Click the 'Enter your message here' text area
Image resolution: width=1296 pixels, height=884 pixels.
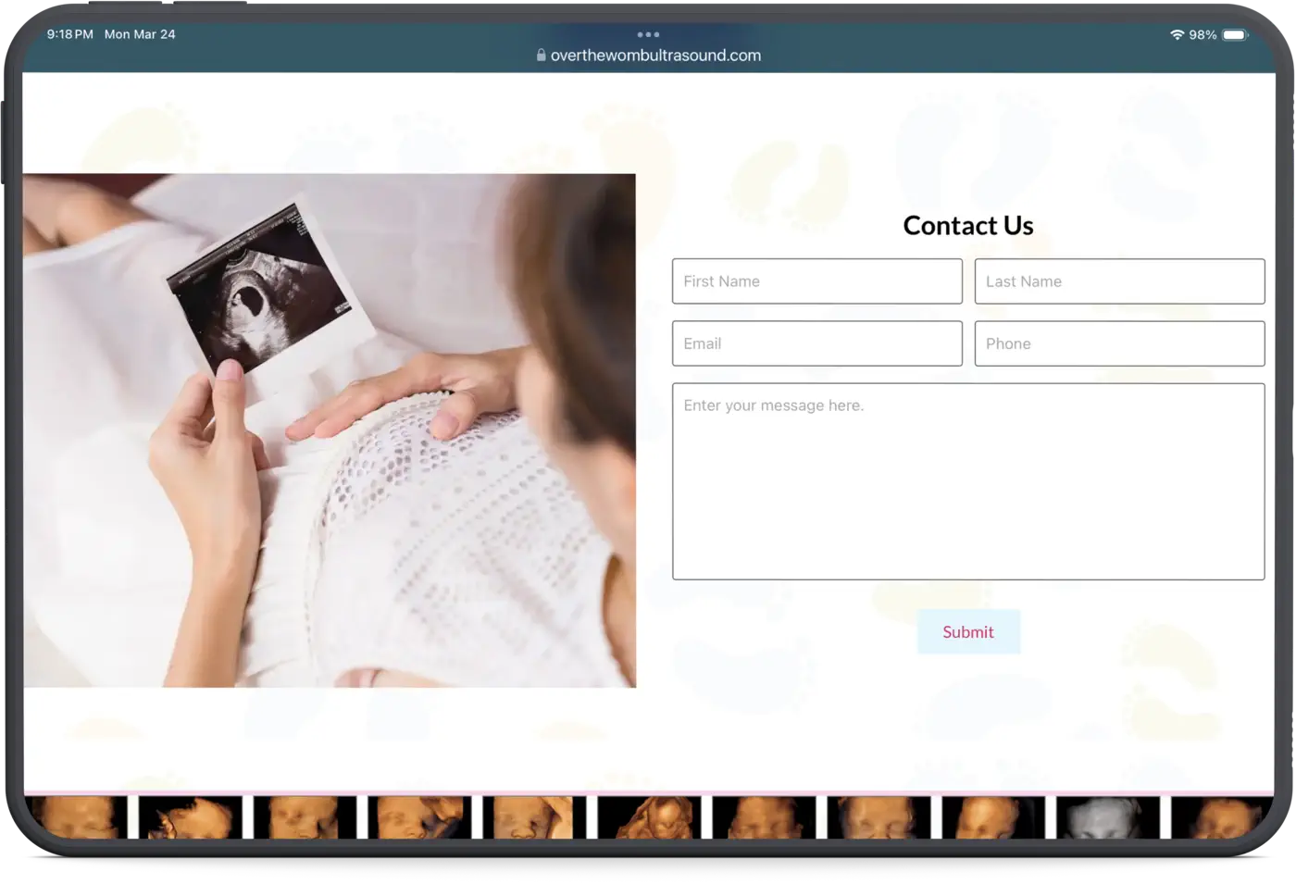click(967, 481)
